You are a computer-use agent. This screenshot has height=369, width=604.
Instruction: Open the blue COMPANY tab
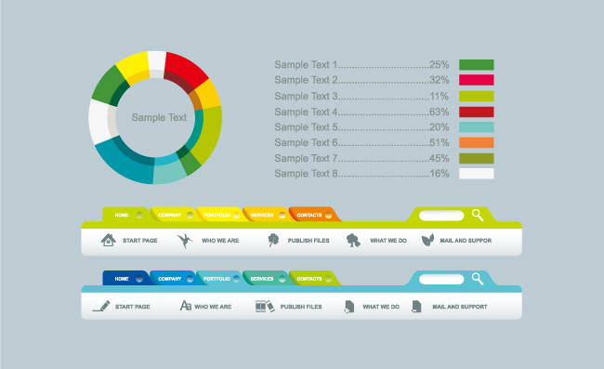pyautogui.click(x=173, y=278)
